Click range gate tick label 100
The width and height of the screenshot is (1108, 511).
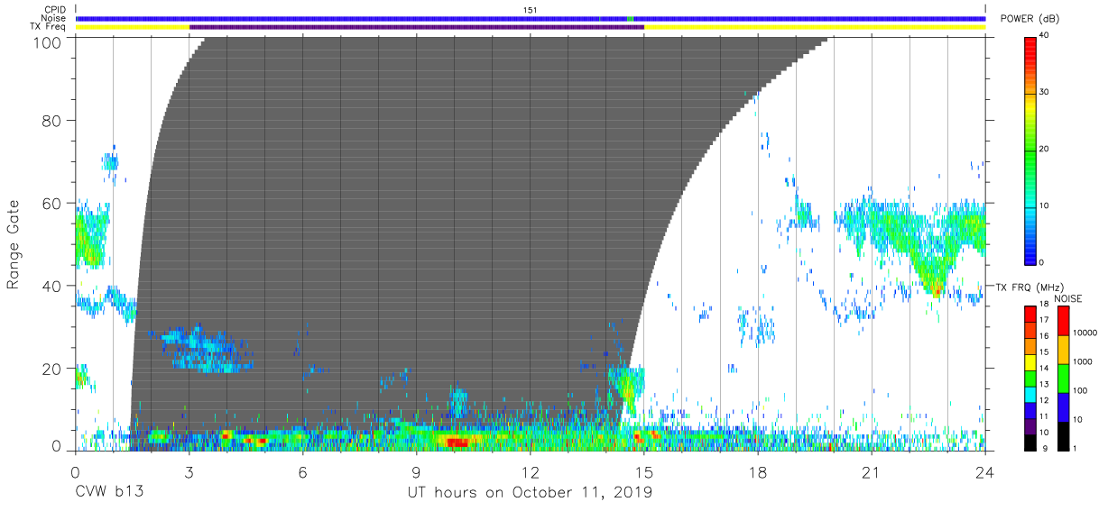[x=48, y=42]
